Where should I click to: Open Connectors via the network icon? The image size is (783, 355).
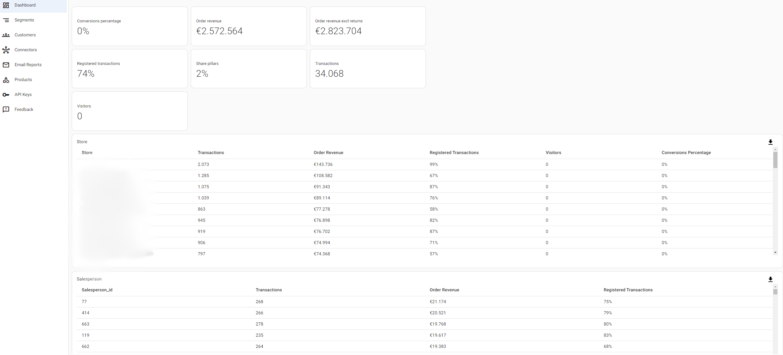click(x=6, y=50)
